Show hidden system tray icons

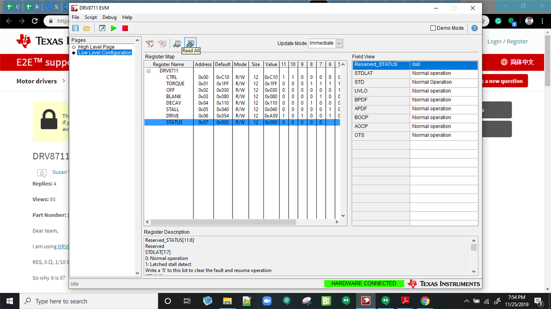pyautogui.click(x=466, y=301)
